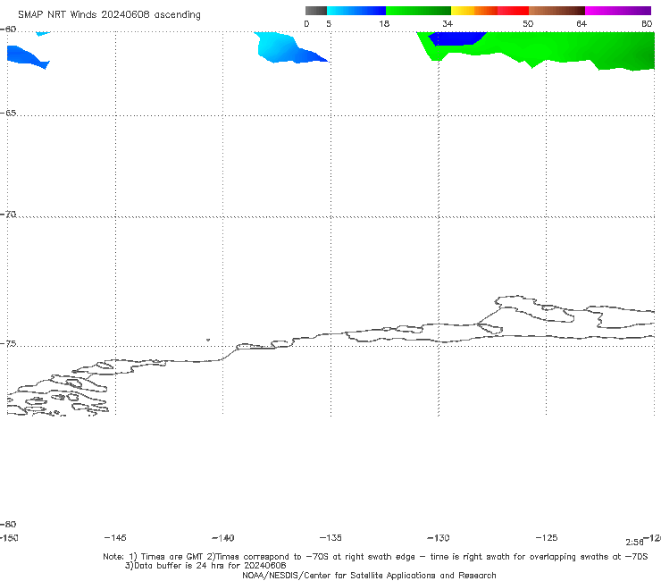Viewport: 661px width, 581px height.
Task: Click the dark blue patch inside the green region
Action: click(456, 38)
